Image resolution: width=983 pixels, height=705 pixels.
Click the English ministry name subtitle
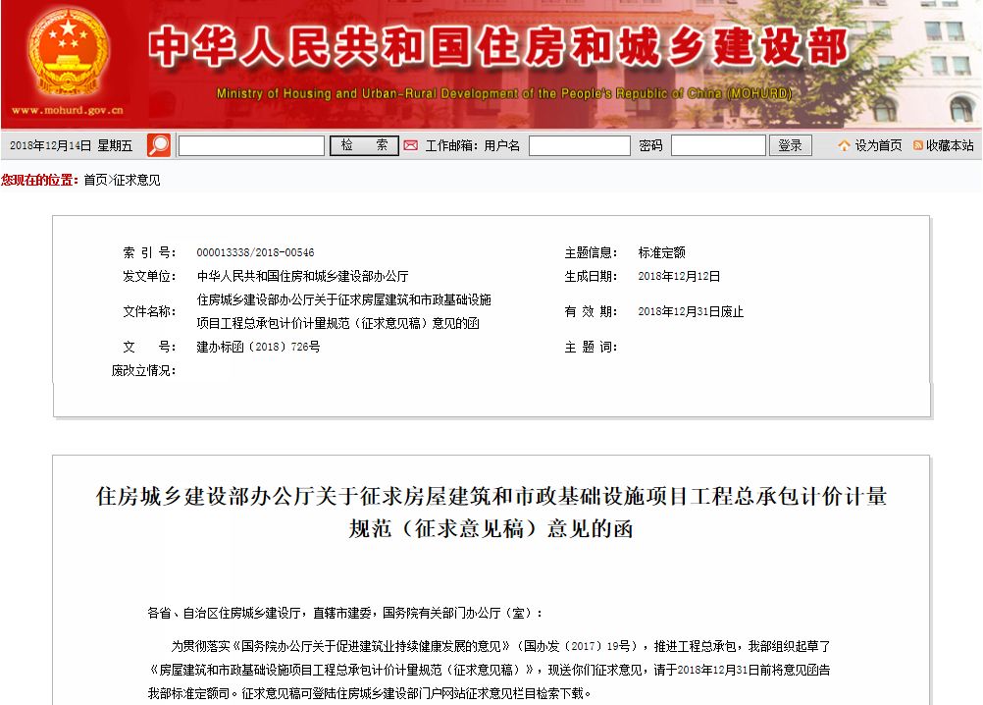[504, 93]
